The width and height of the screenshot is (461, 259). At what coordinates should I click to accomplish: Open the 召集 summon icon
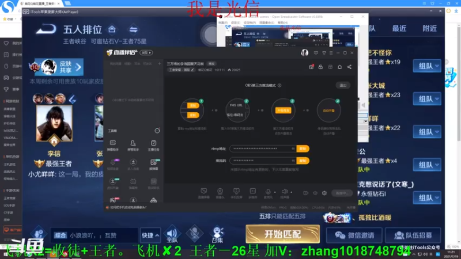217,234
